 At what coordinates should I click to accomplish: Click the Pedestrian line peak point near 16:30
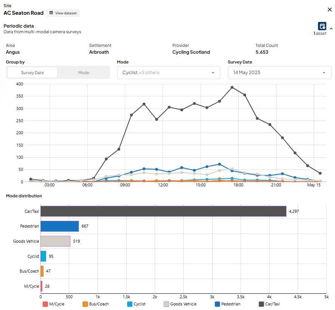[x=219, y=164]
